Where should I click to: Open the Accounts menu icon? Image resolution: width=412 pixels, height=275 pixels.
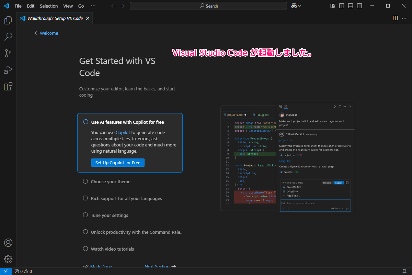click(x=8, y=243)
